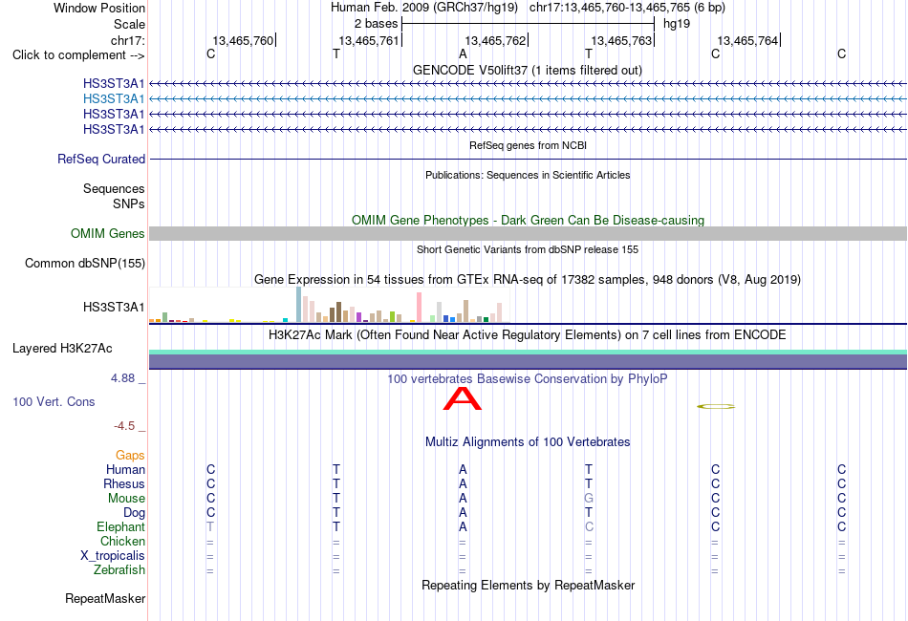Click the 4.88 PhyloP upper scale value
Screen dimensions: 908x621
(x=122, y=378)
